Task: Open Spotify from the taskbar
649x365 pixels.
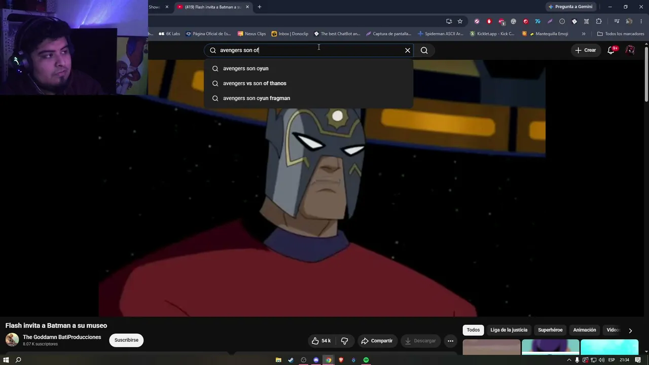Action: (x=366, y=360)
